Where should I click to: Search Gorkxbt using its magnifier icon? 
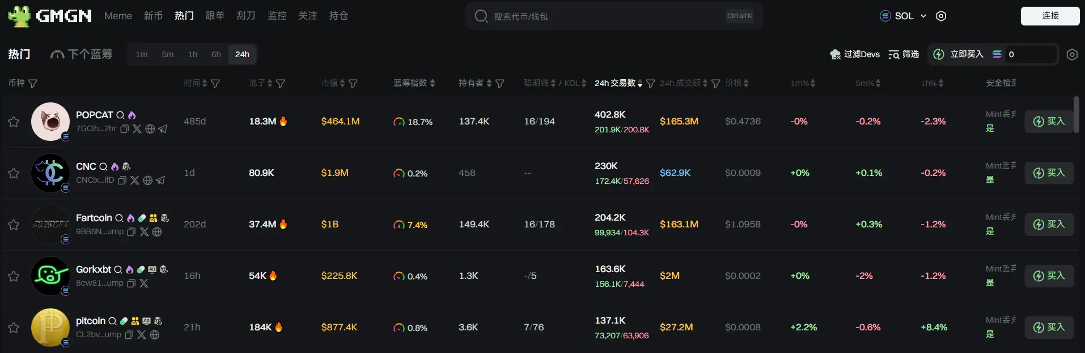coord(118,270)
